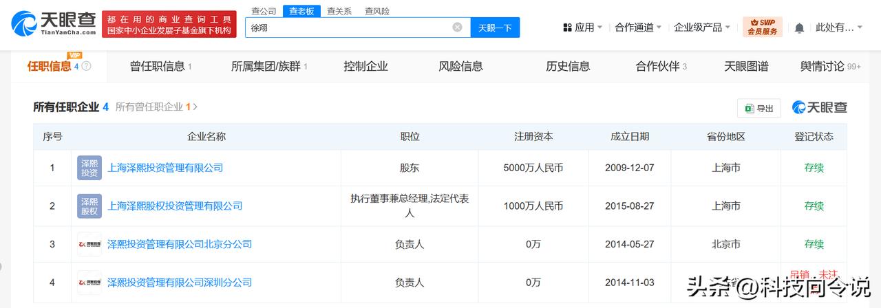Image resolution: width=881 pixels, height=308 pixels.
Task: Select the 查老板 search tab
Action: pos(301,11)
